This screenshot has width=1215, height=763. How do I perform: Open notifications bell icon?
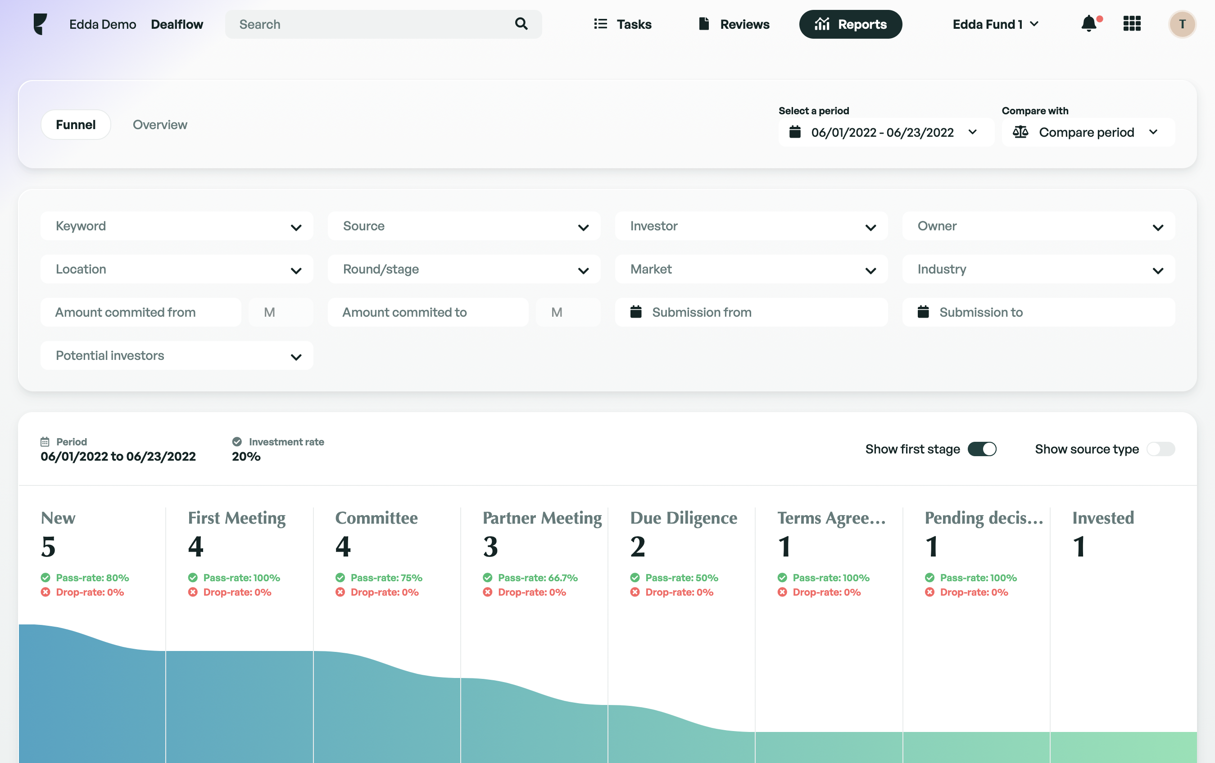[1089, 24]
